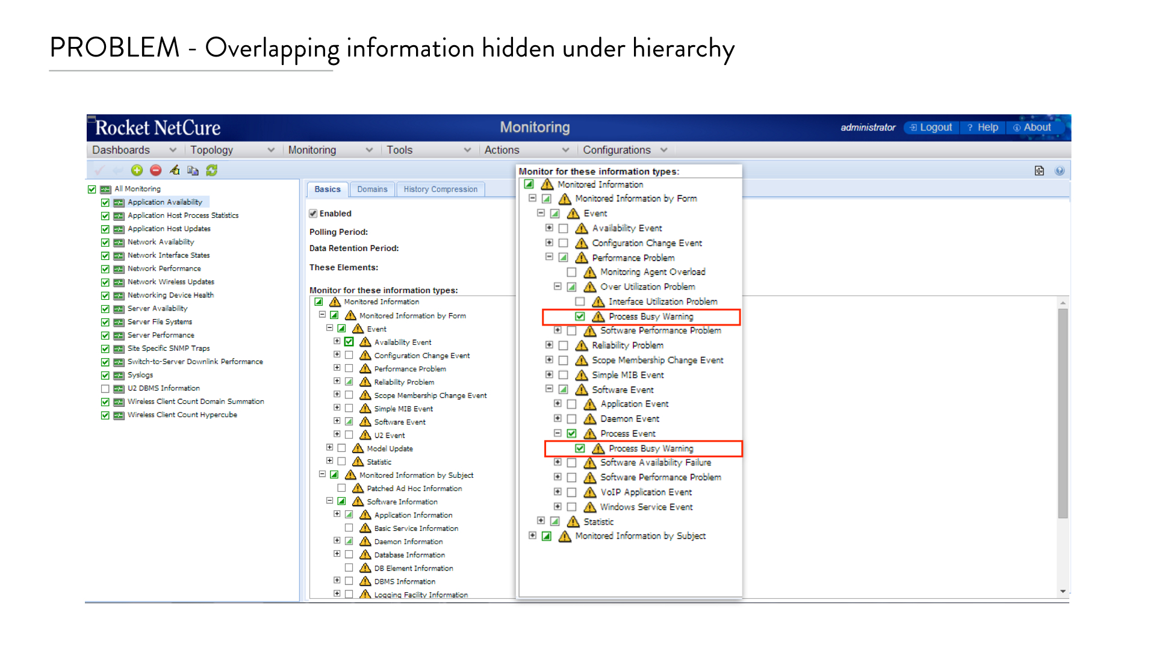Check the U2 DBMS Information checkbox
1156x650 pixels.
point(105,389)
